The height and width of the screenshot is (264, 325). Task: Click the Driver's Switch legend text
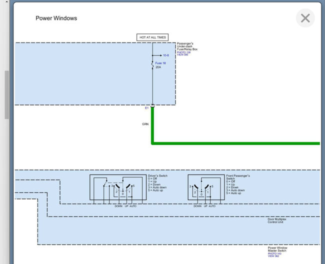coord(157,183)
